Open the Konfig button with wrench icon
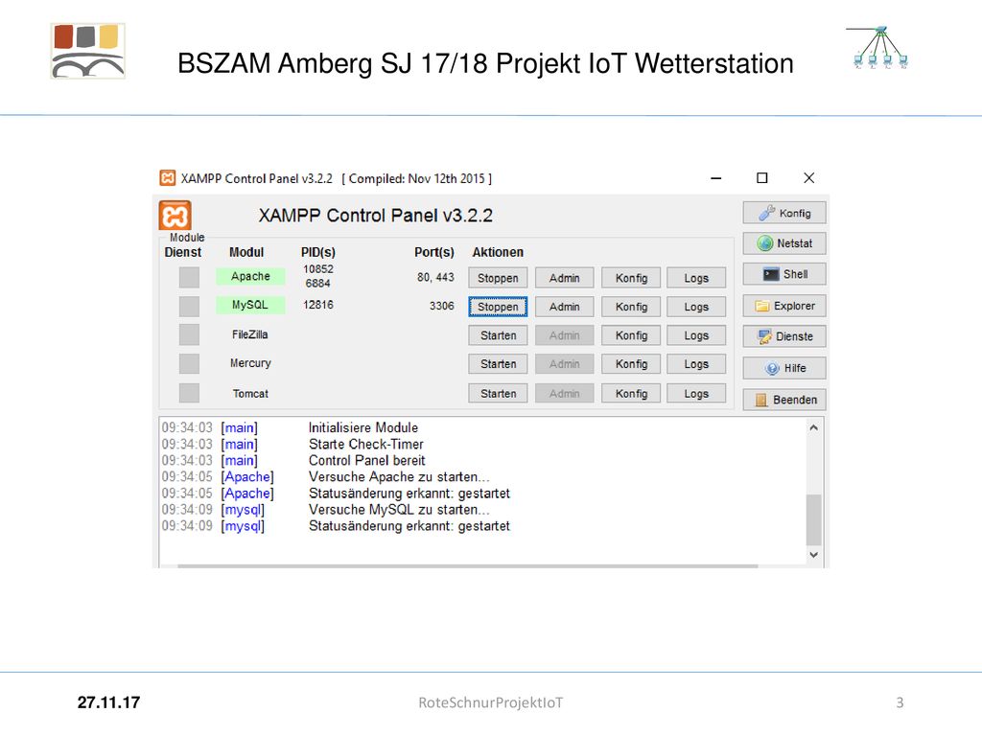982x736 pixels. [x=784, y=213]
